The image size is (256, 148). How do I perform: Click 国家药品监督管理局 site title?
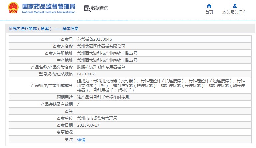tap(49, 7)
